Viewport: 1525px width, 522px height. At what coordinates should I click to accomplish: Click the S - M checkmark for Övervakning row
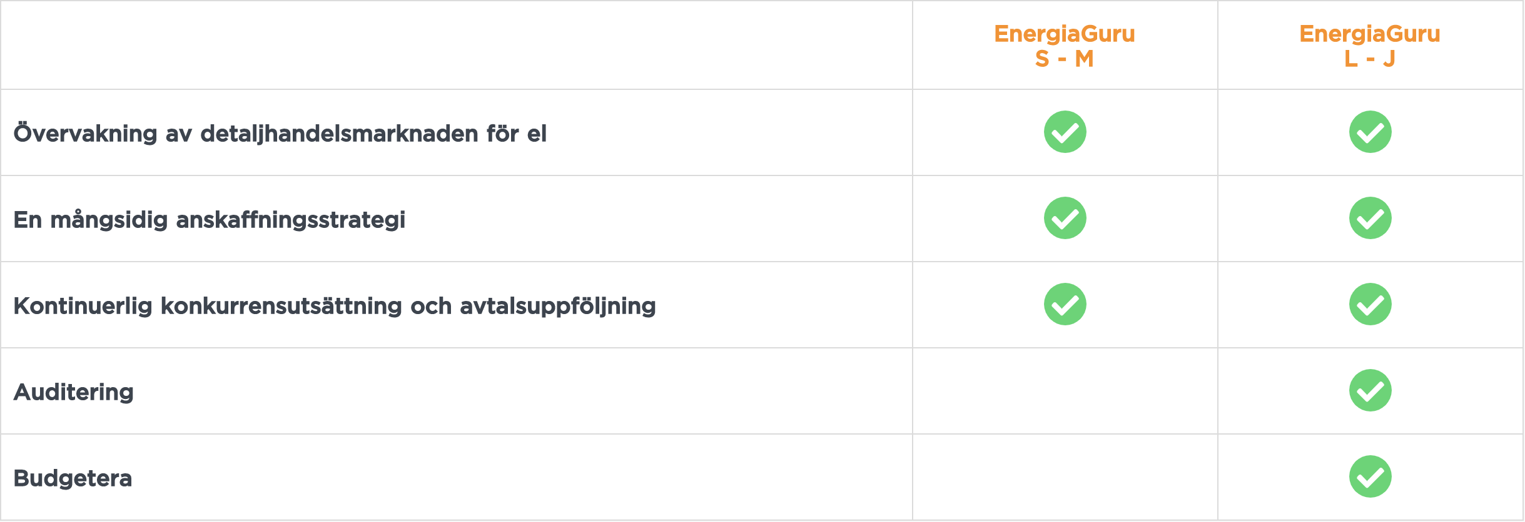(1065, 132)
